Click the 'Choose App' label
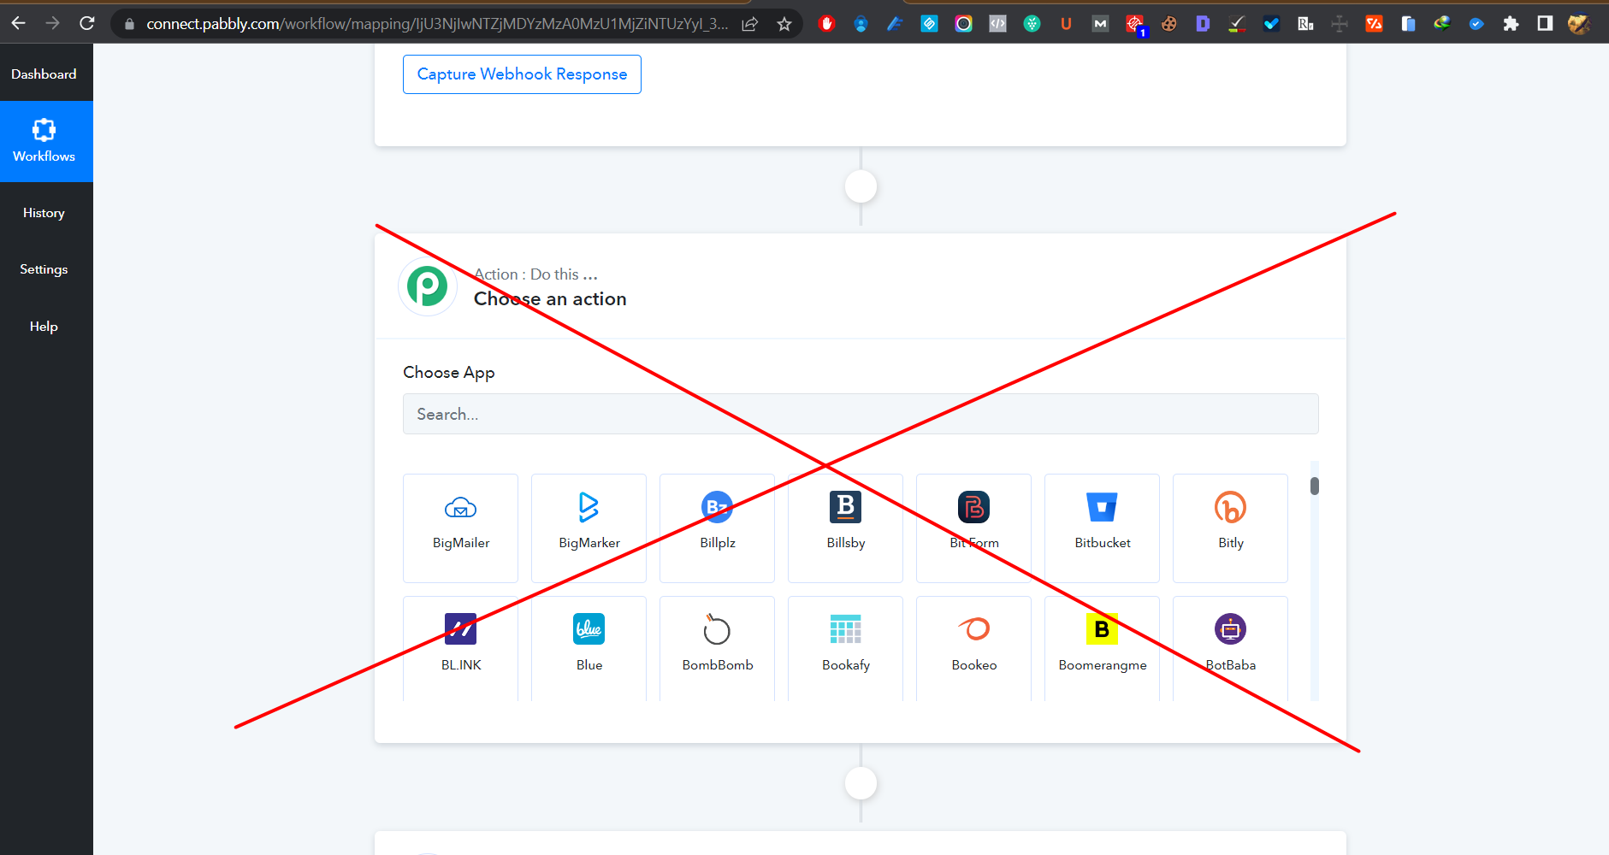Image resolution: width=1609 pixels, height=855 pixels. (449, 373)
